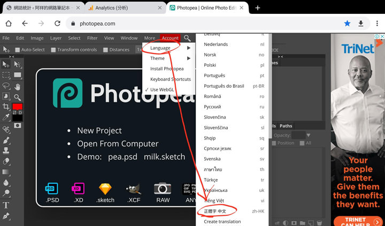This screenshot has width=385, height=226.
Task: Select the Lasso tool
Action: tap(6, 86)
